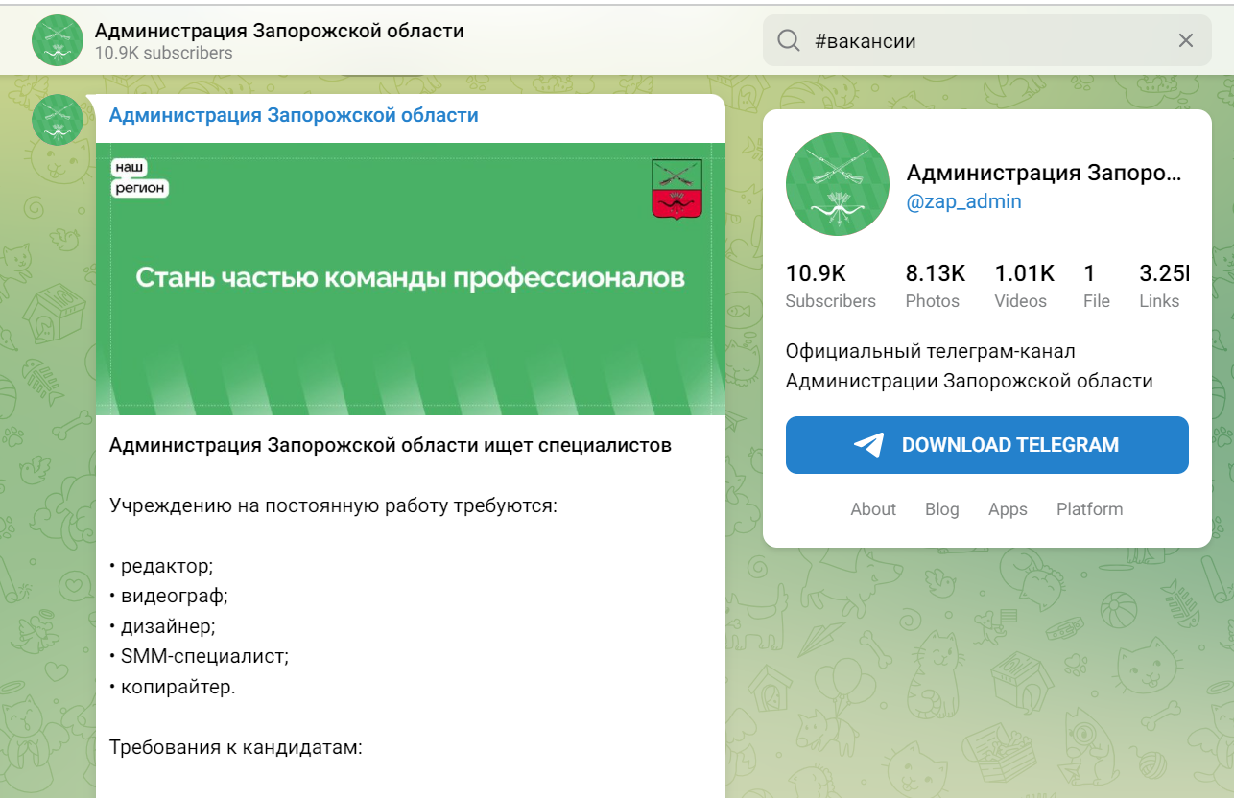Viewport: 1234px width, 798px height.
Task: Click the paper plane icon on Download button
Action: 868,445
